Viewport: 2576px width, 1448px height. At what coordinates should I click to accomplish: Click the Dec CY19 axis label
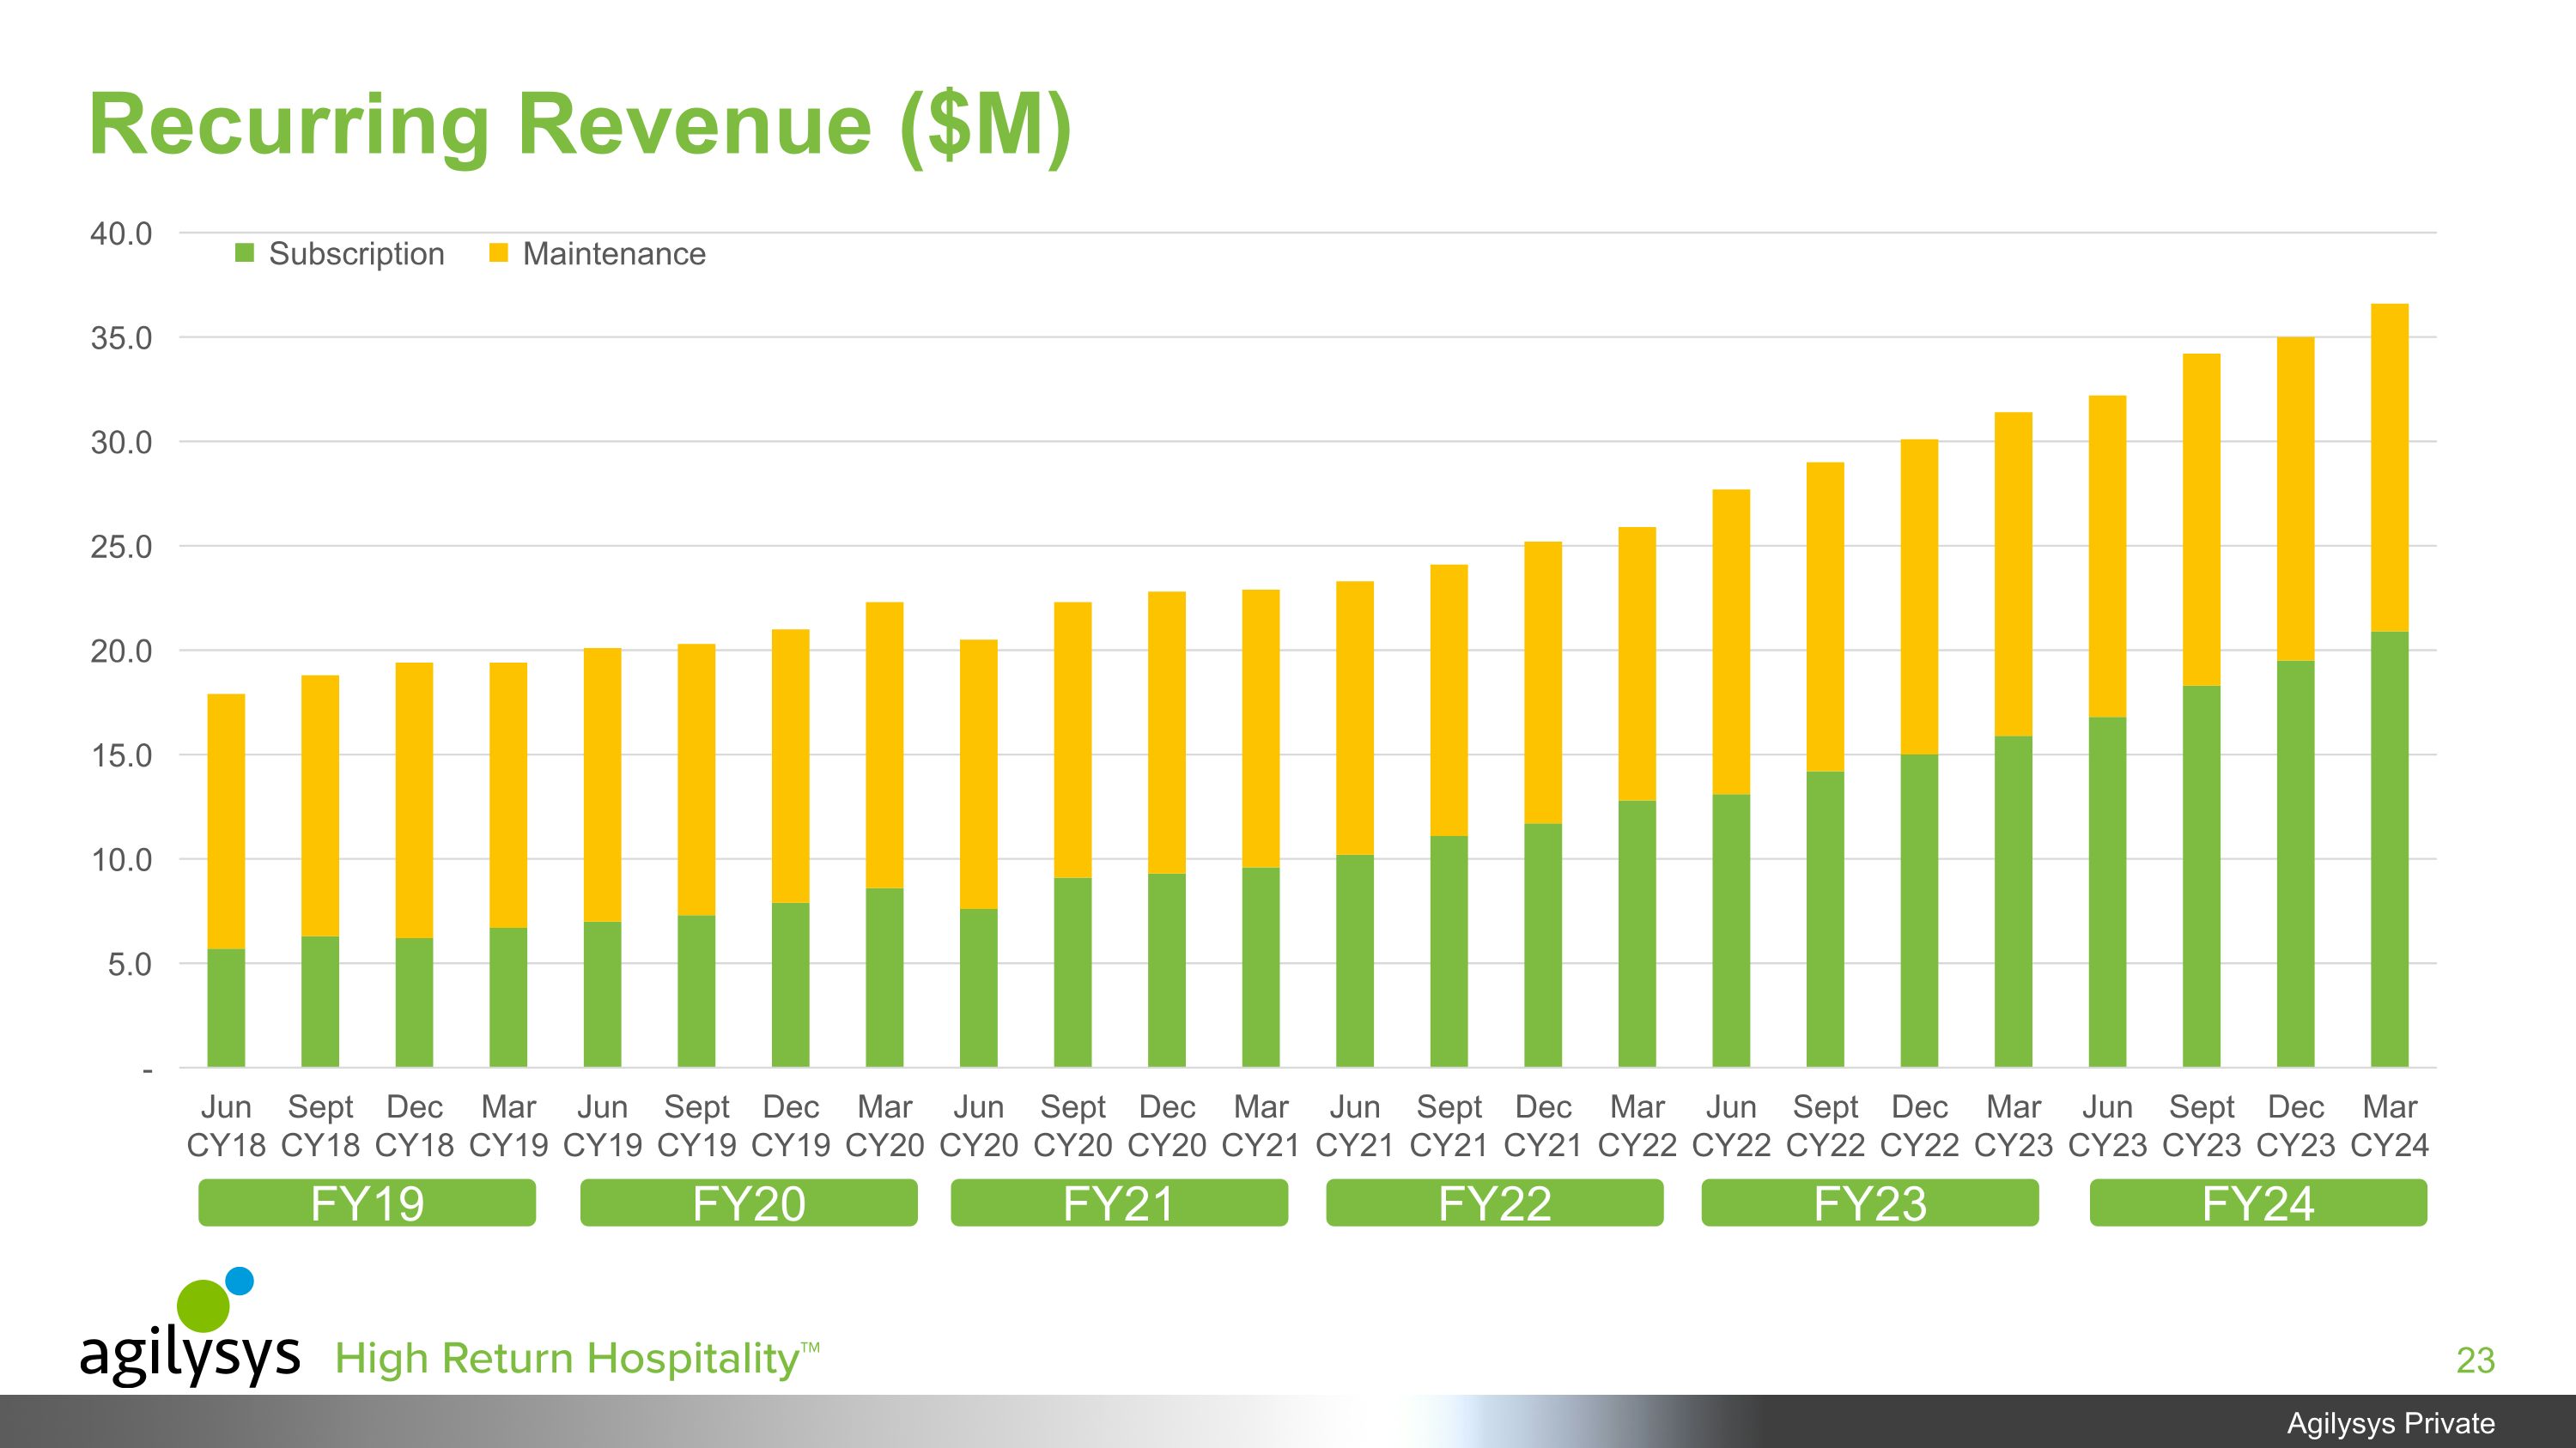(x=790, y=1125)
